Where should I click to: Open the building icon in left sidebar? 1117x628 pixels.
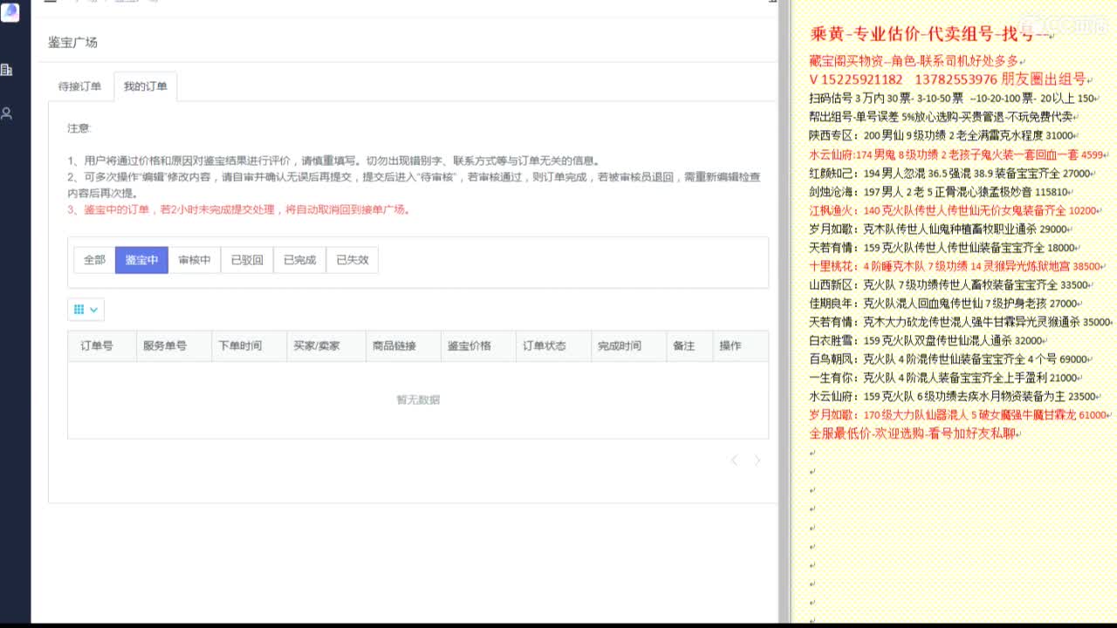coord(7,70)
